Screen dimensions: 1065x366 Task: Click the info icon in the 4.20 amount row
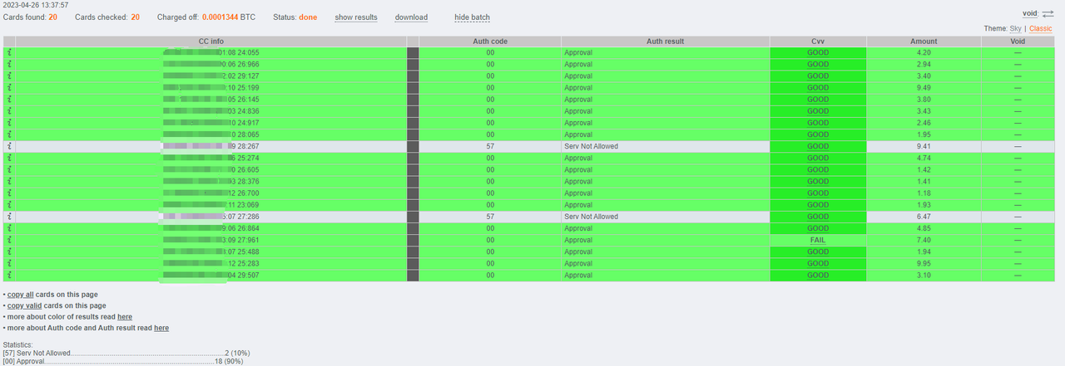pyautogui.click(x=9, y=52)
